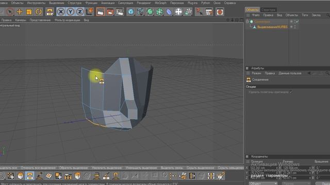Open the particle emitter icon
The image size is (330, 185).
coord(188,12)
